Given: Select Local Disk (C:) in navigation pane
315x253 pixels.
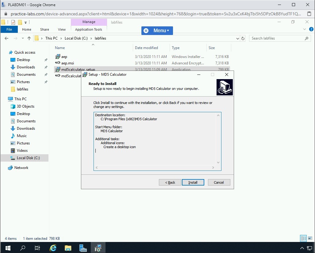Looking at the screenshot, I should [x=28, y=158].
